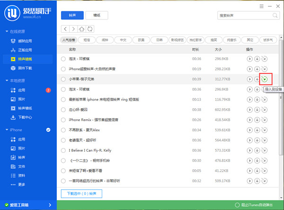Select the 不再联系 - 夏天Alex radio button
The height and width of the screenshot is (210, 284).
63,130
